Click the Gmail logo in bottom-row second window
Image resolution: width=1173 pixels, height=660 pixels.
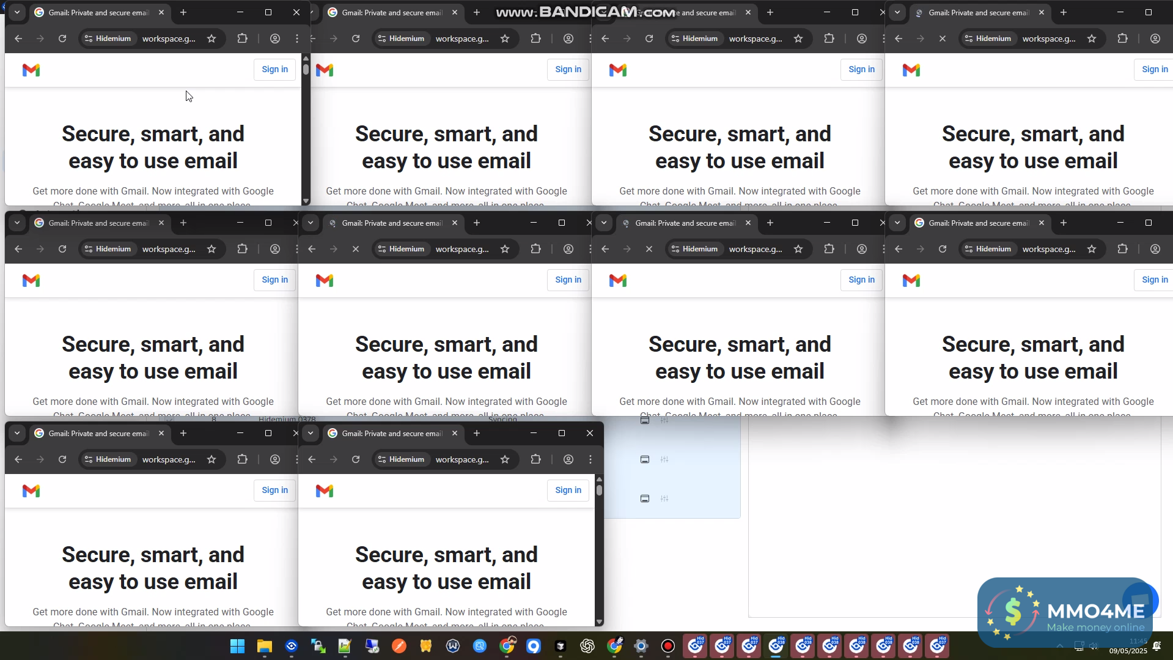(x=325, y=491)
